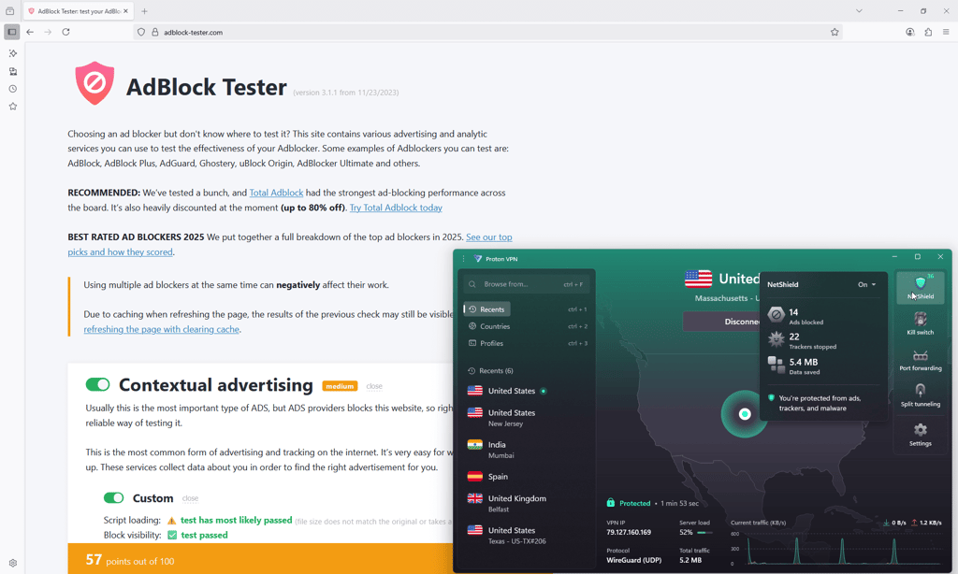Connect to United States Texas US-TX#206

point(526,535)
